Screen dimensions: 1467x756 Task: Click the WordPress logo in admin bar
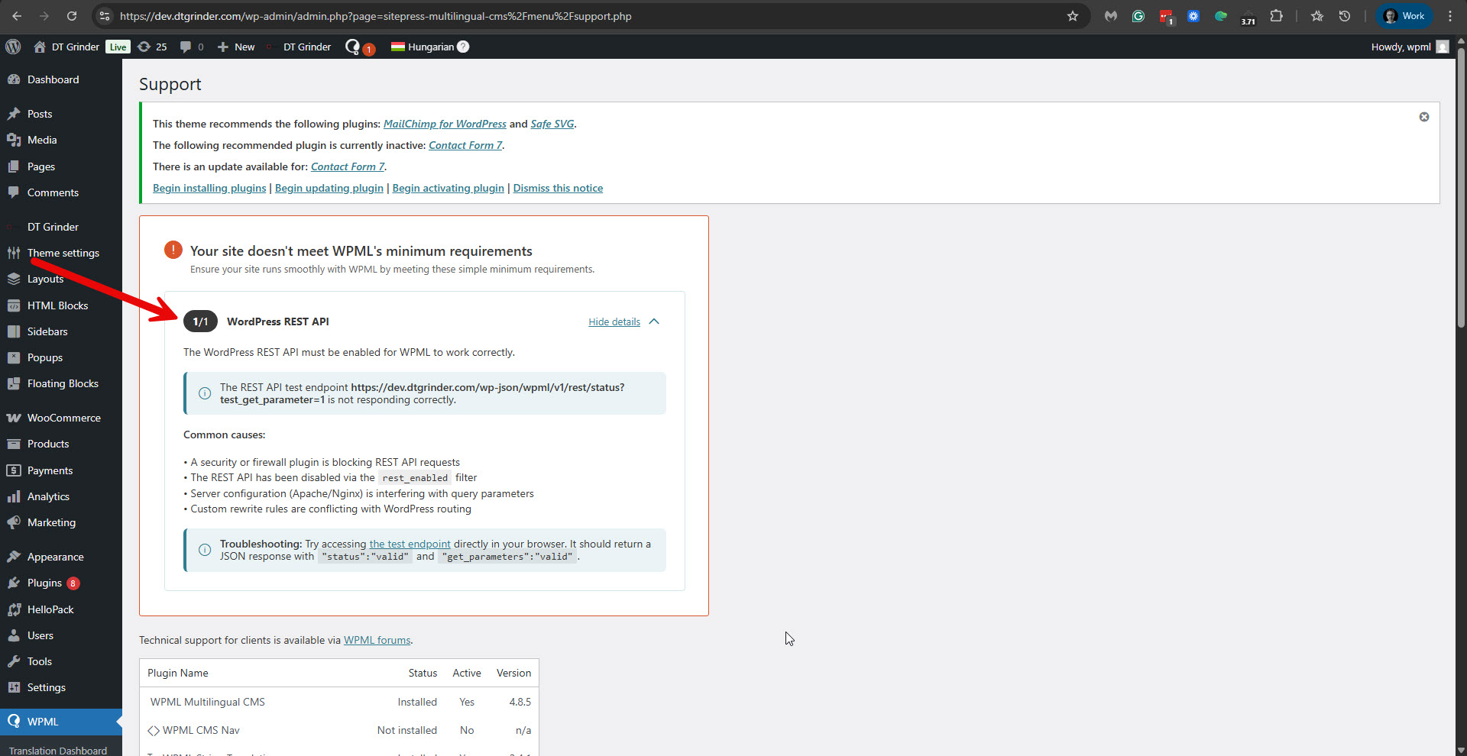coord(13,47)
